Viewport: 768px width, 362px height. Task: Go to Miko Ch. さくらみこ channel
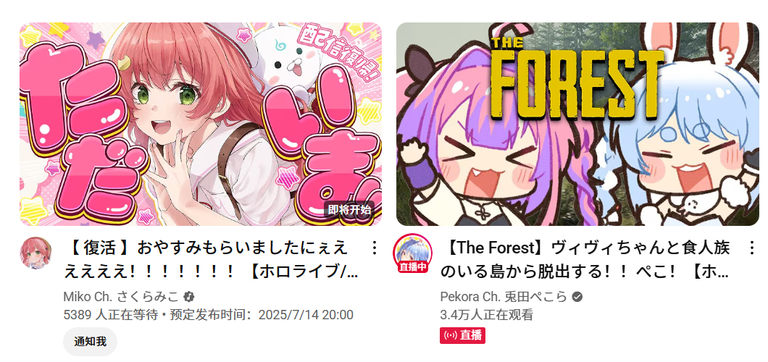pos(122,296)
